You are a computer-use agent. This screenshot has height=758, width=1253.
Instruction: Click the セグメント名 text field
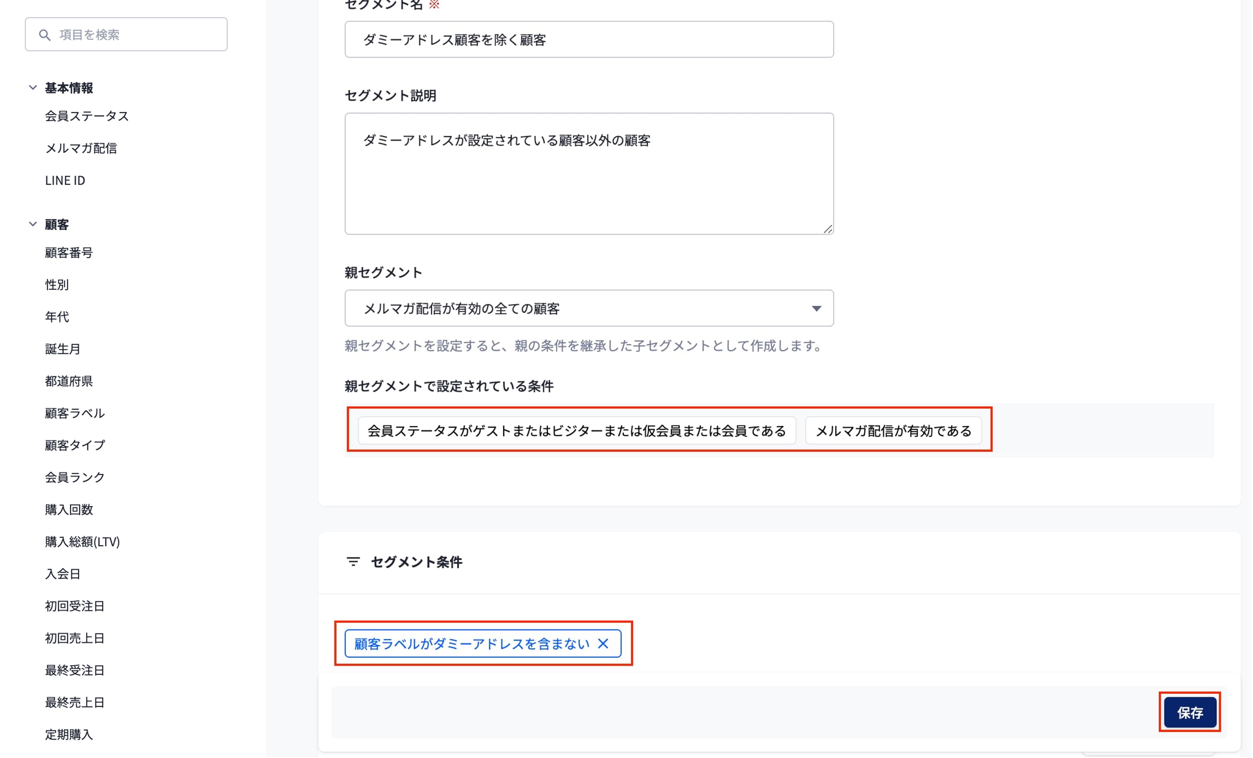[589, 40]
